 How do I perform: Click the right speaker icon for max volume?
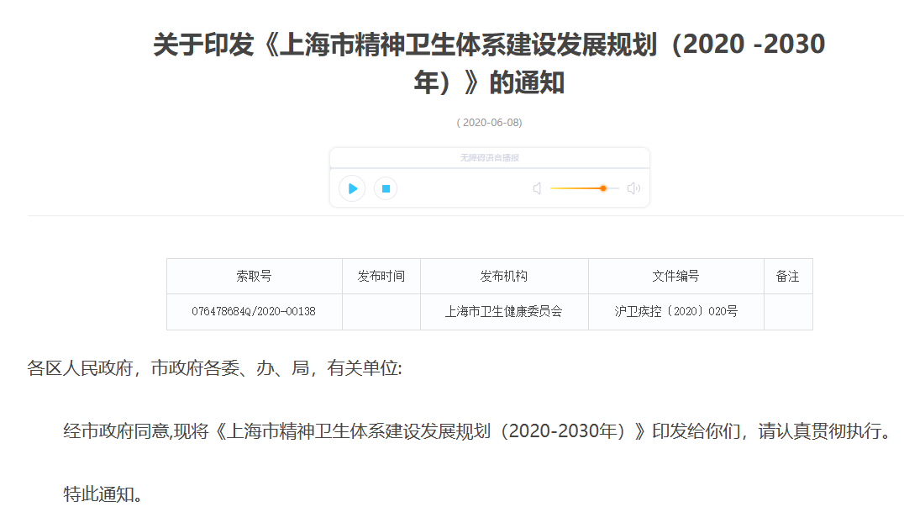633,187
